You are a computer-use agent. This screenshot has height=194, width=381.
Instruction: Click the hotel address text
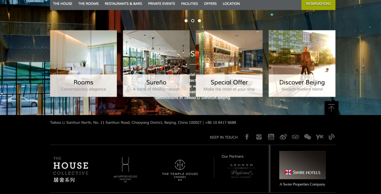[126, 123]
